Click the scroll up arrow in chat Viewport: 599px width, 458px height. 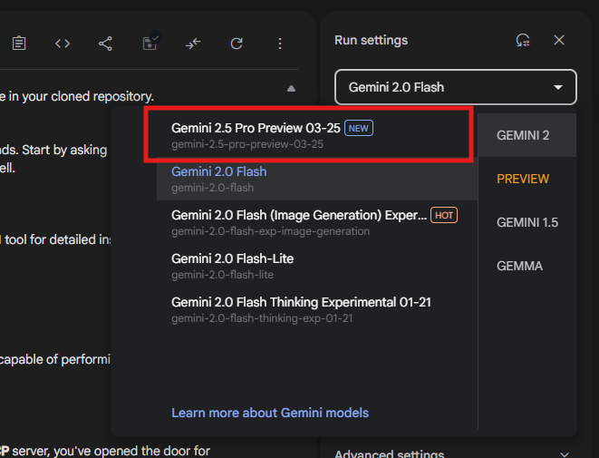(x=291, y=89)
